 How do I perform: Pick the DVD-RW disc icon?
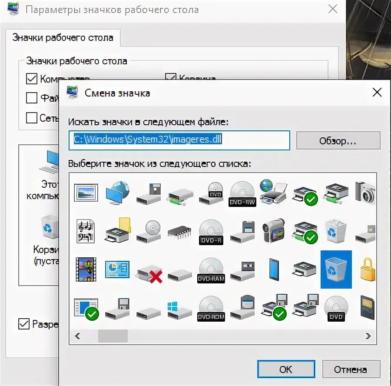[242, 194]
